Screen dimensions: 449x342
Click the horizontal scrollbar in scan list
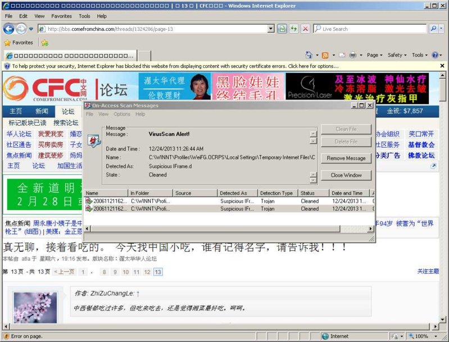225,229
